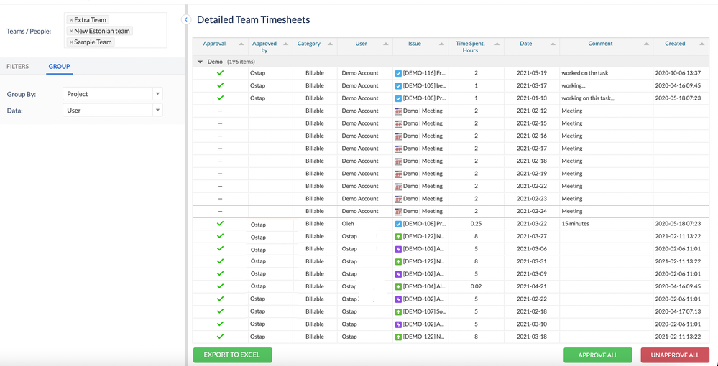Screen dimensions: 718x366
Task: Click DEMO-108 task icon in Oleh's row
Action: click(398, 224)
